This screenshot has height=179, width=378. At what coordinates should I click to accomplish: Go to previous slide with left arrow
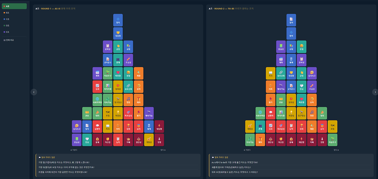click(x=34, y=92)
